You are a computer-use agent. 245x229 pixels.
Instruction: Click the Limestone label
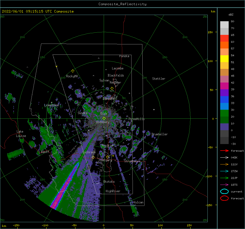51,105
